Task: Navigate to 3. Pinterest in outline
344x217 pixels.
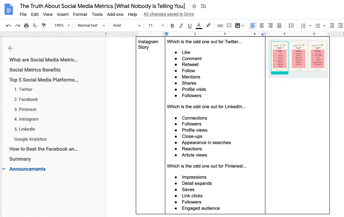Action: coord(25,110)
